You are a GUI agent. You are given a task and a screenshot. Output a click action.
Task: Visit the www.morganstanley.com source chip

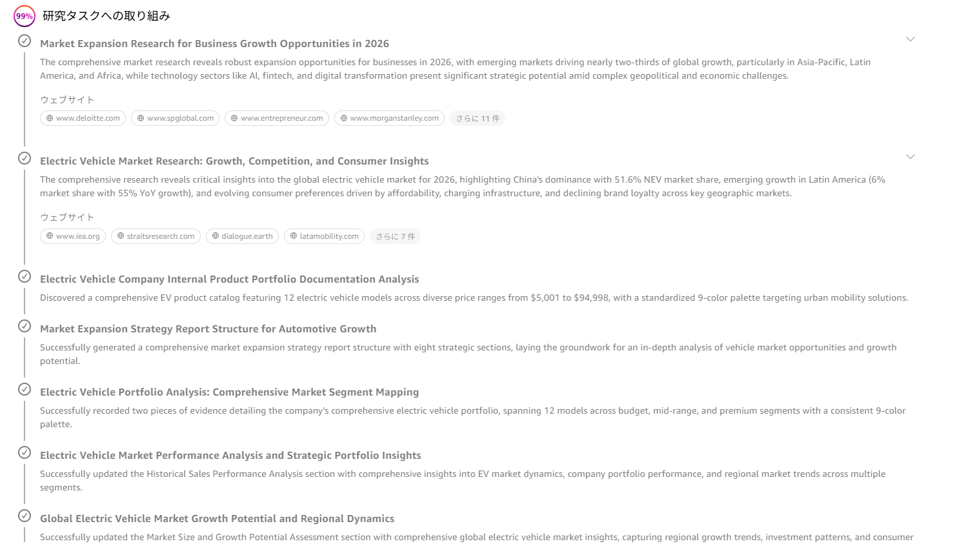coord(389,119)
